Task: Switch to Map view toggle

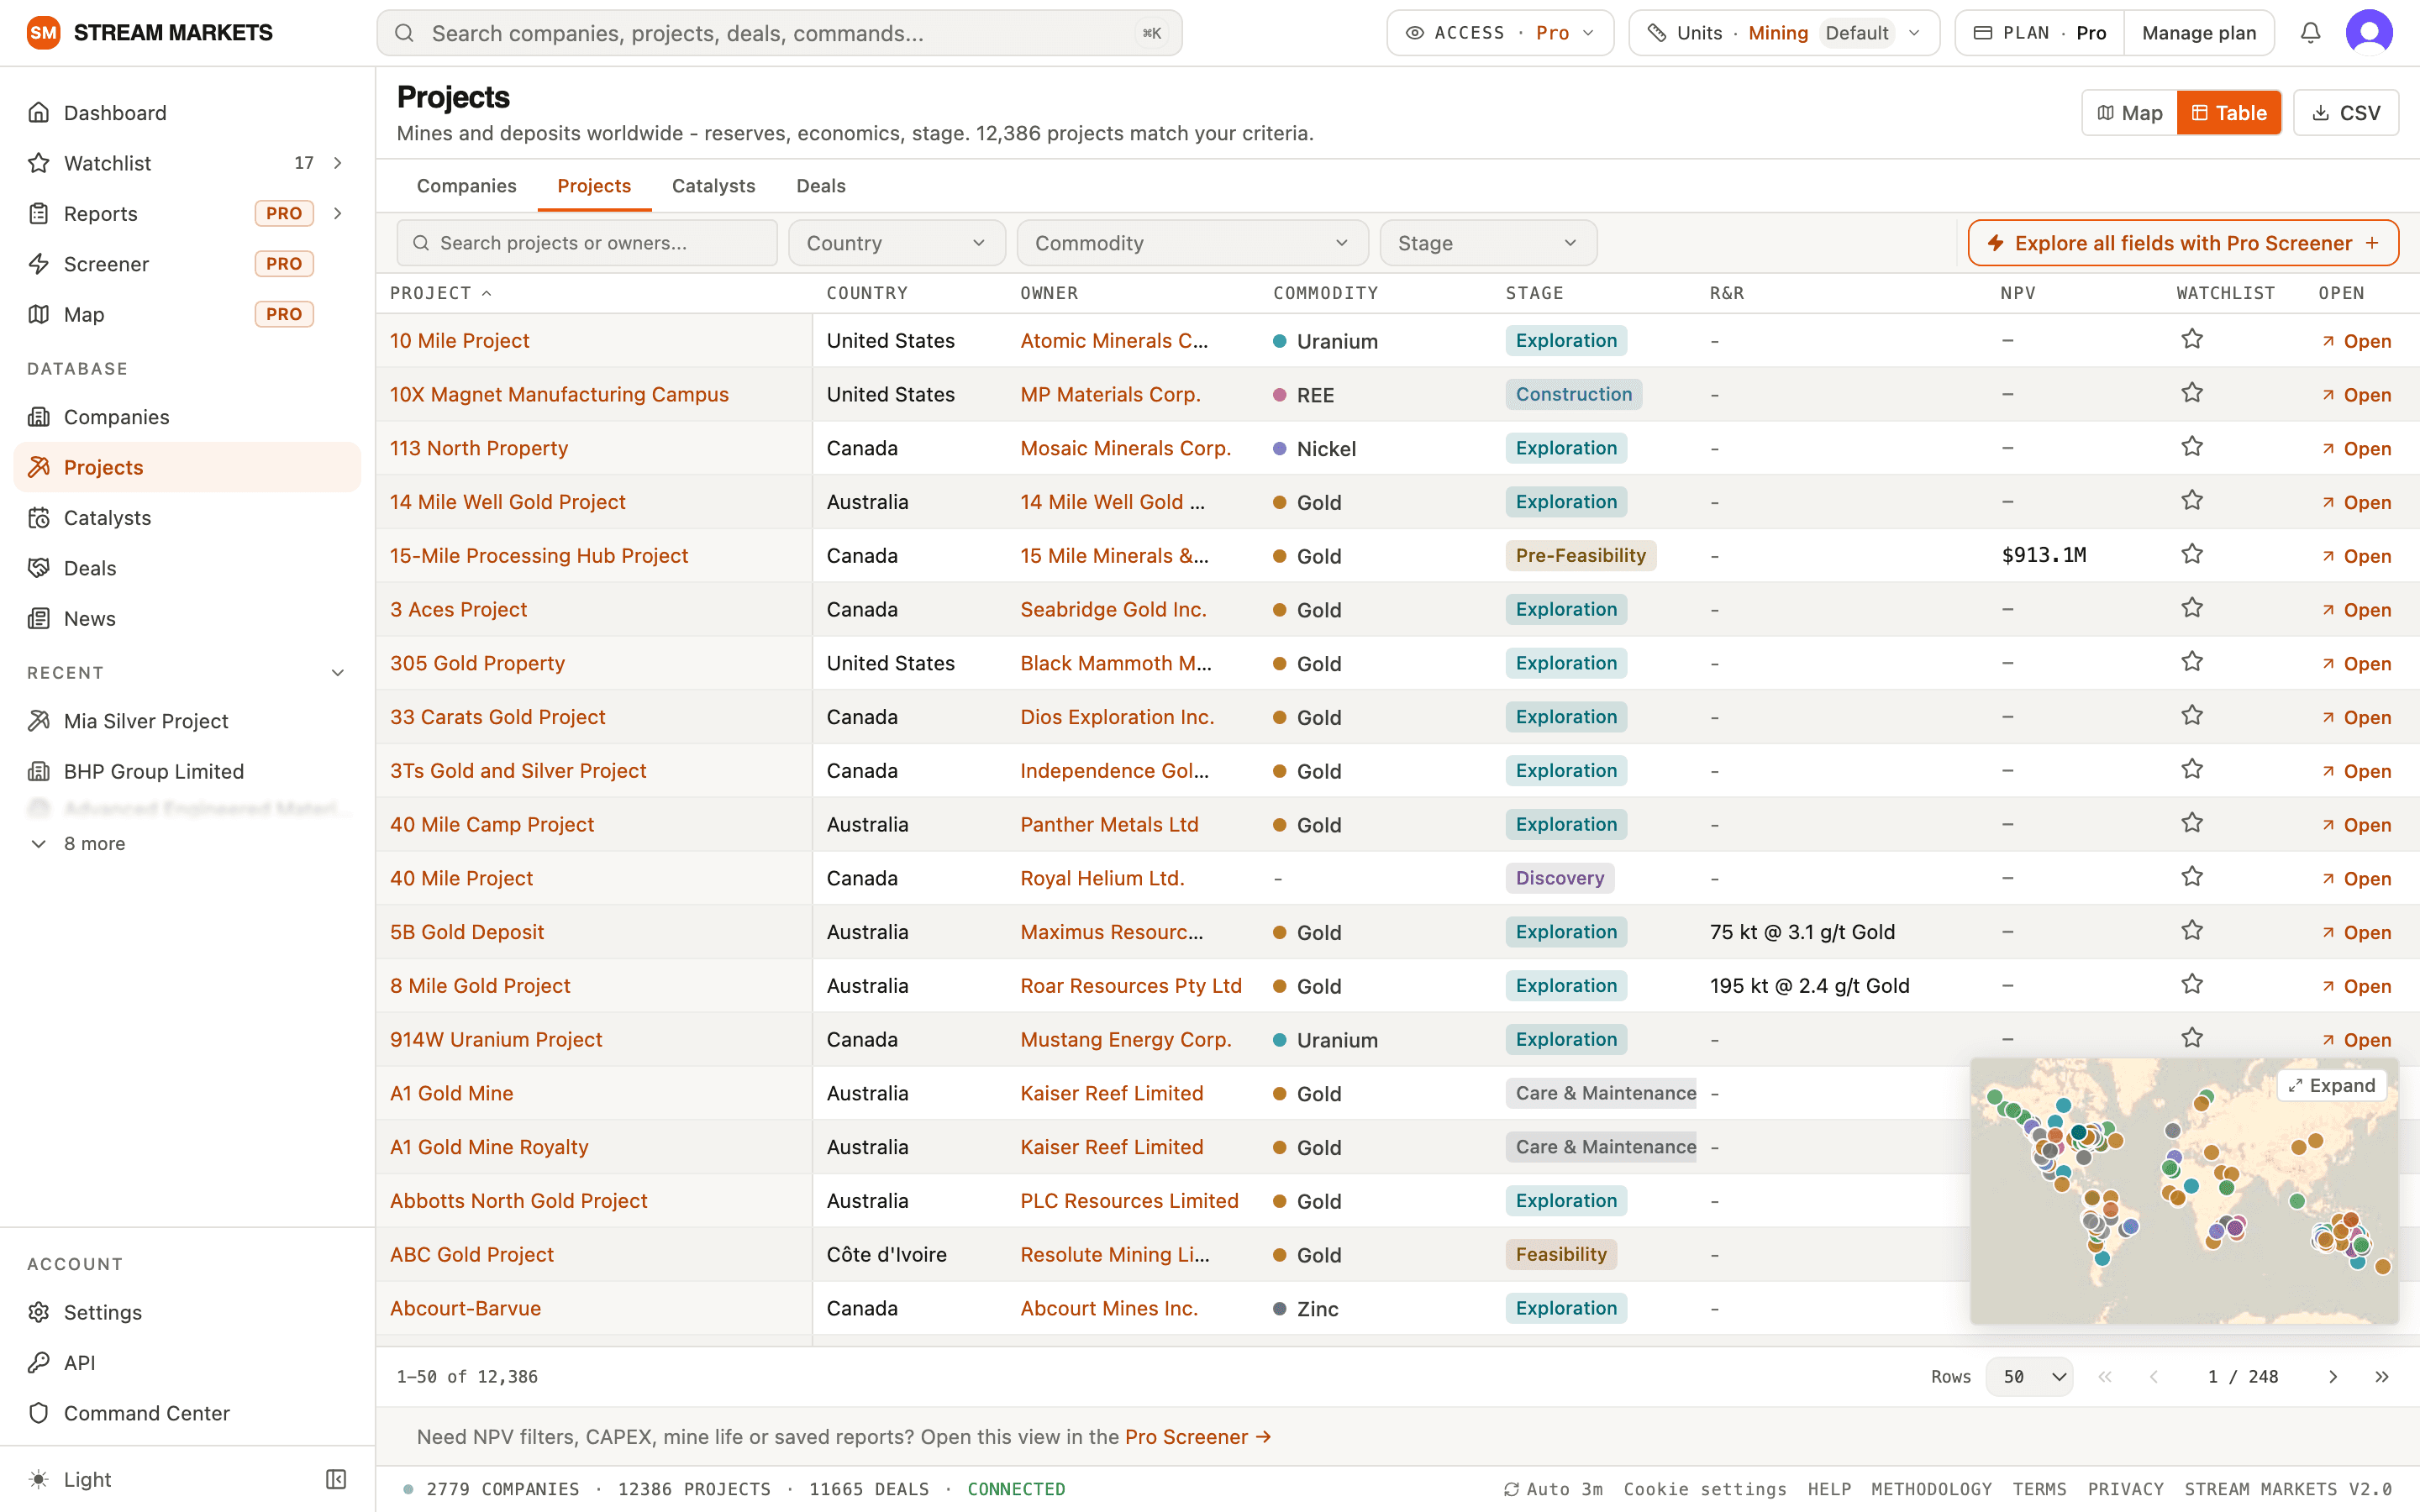Action: (x=2129, y=113)
